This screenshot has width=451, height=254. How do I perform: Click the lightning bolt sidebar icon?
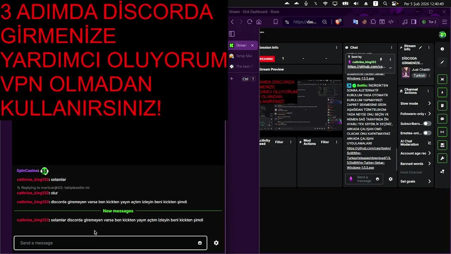(x=443, y=92)
